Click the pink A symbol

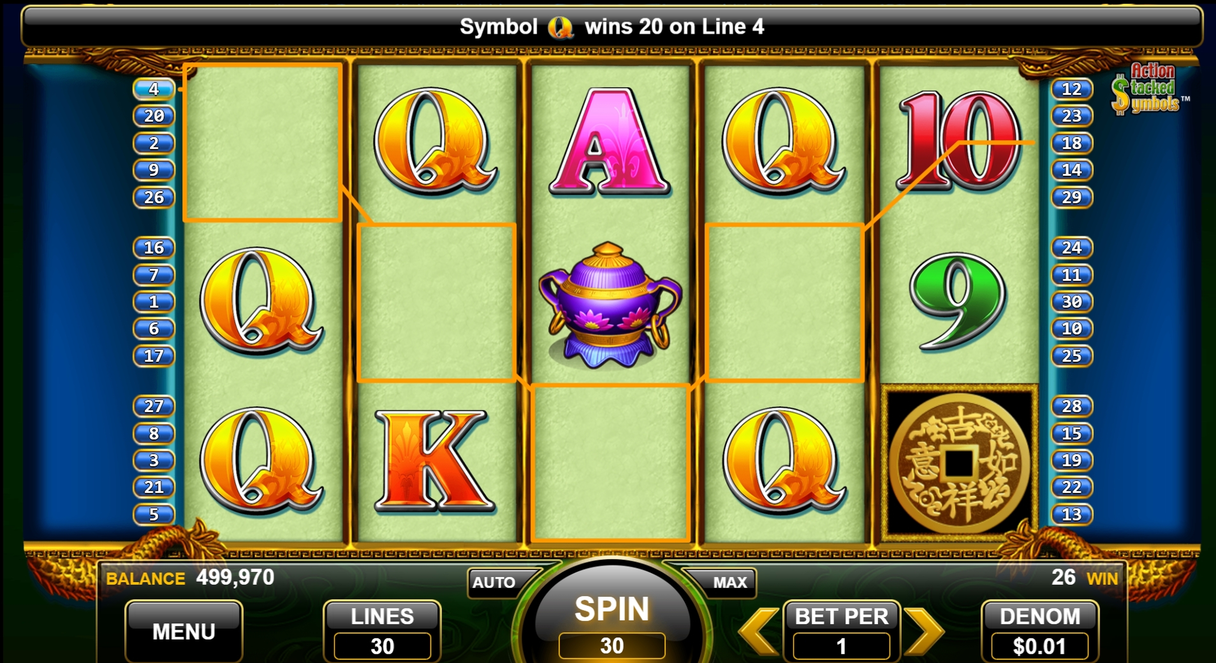tap(609, 141)
